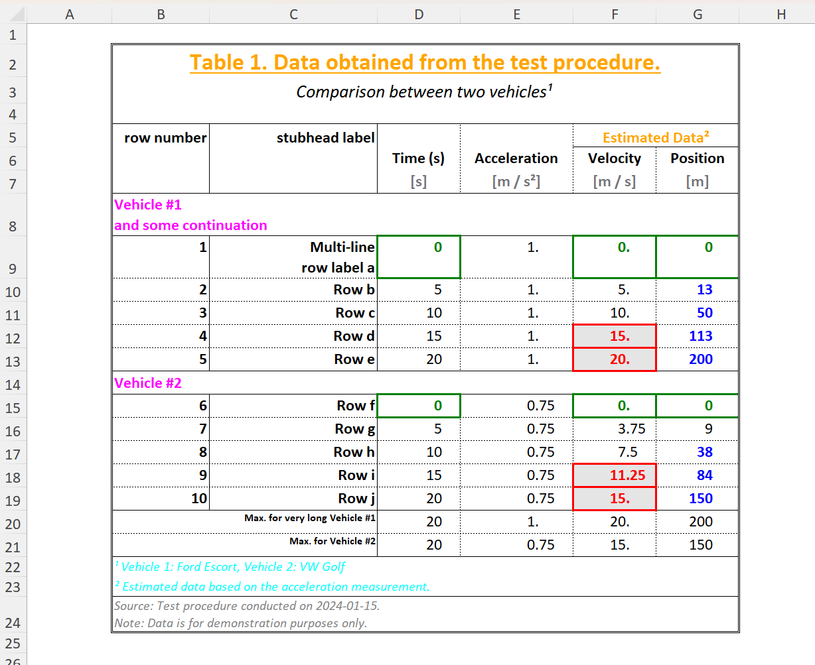Select column D header
The image size is (815, 665).
(419, 15)
